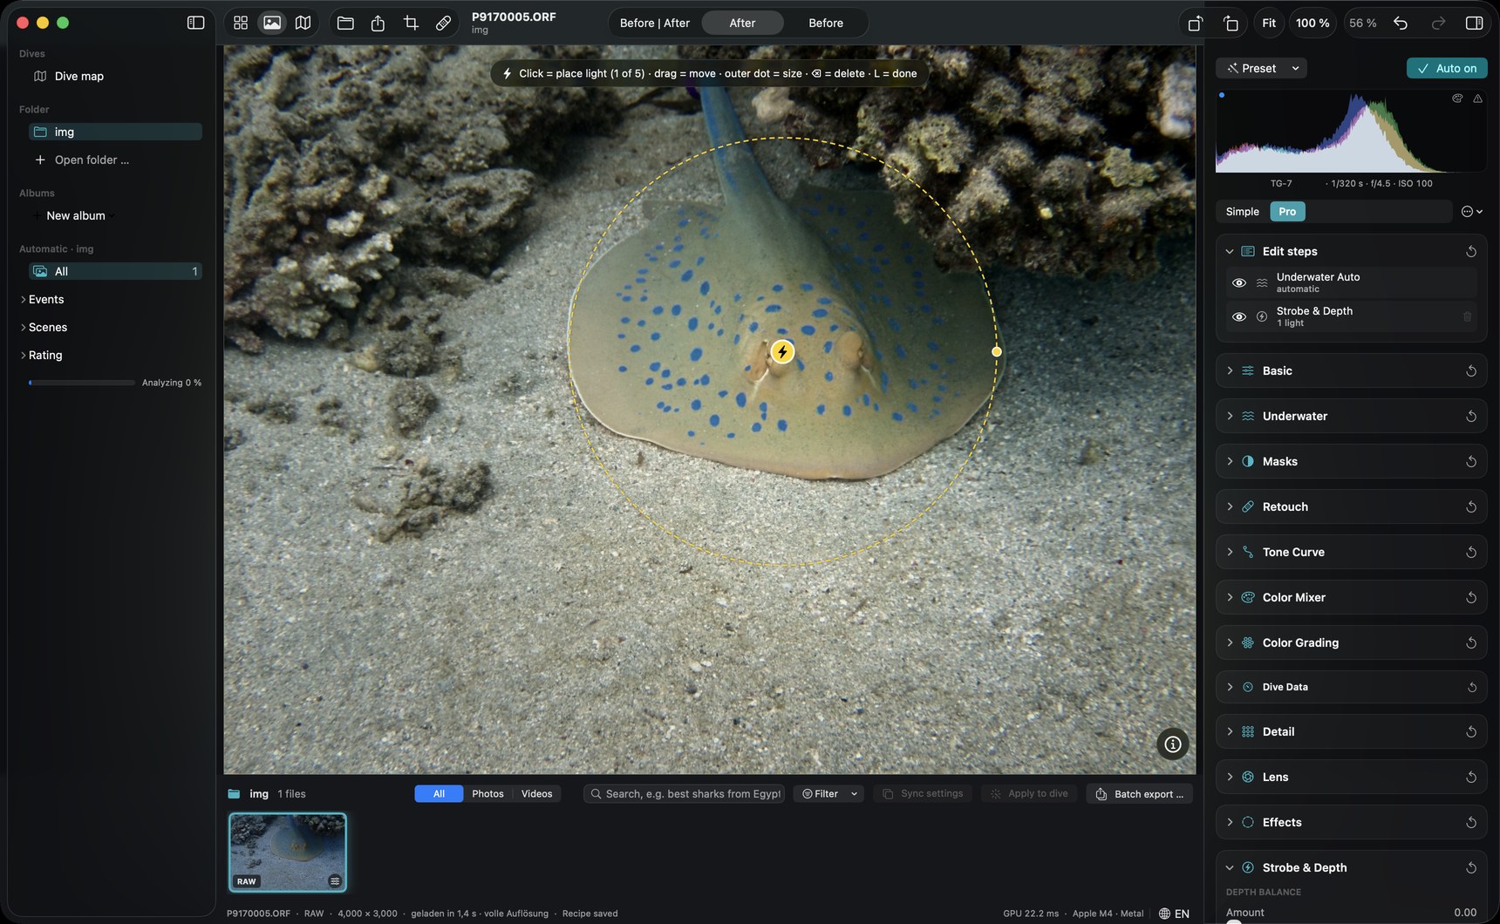This screenshot has height=924, width=1500.
Task: Select the crop tool
Action: tap(411, 23)
